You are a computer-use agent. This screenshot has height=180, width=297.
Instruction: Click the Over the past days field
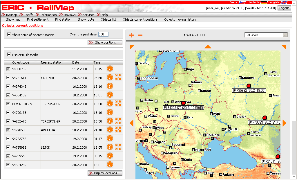pyautogui.click(x=103, y=34)
